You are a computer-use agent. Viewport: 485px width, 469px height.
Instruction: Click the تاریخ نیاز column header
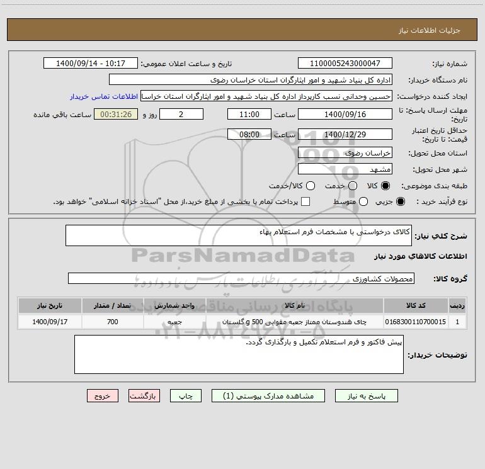(50, 306)
